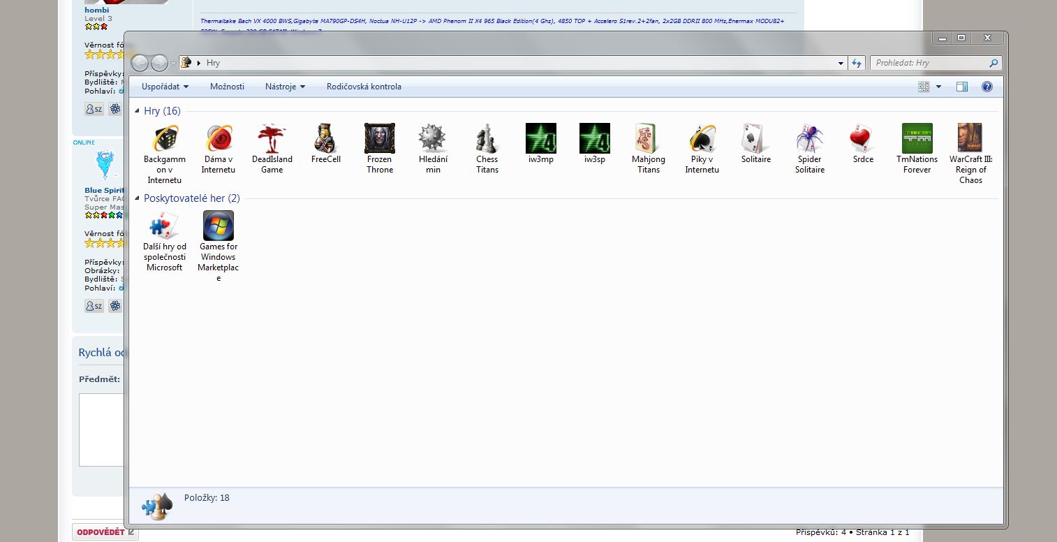The height and width of the screenshot is (542, 1057).
Task: Open Rodičovská kontrola toolbar item
Action: pos(364,87)
